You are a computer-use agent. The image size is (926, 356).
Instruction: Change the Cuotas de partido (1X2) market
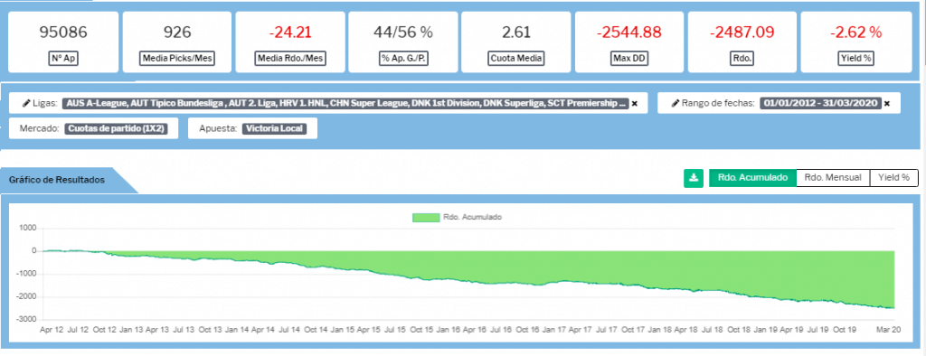pos(121,127)
